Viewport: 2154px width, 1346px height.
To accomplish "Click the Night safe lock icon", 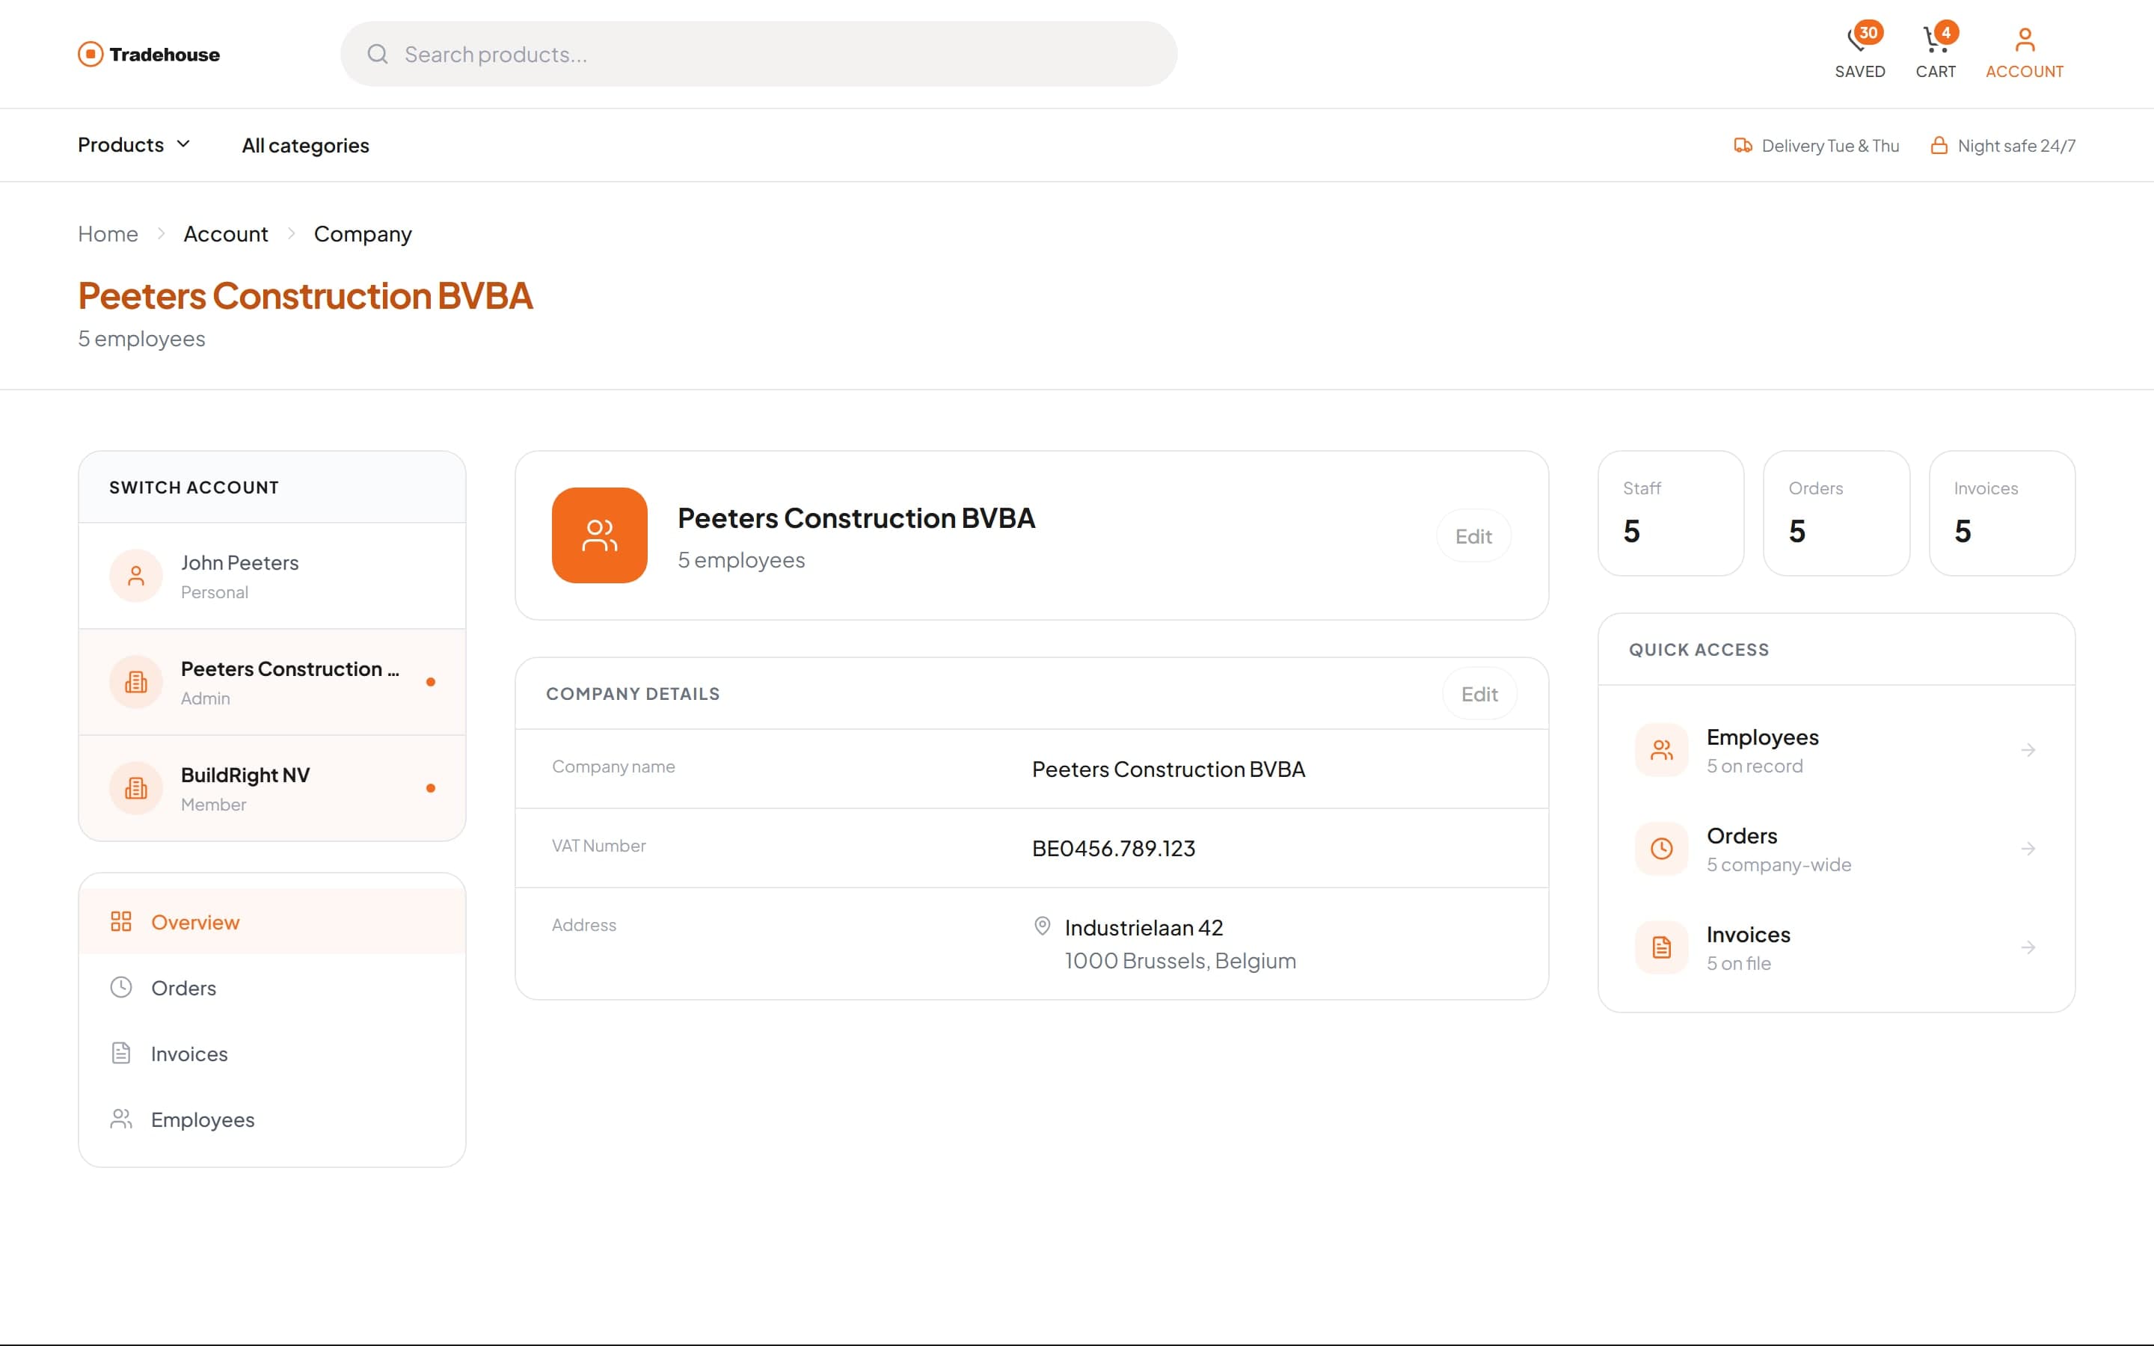I will (1939, 145).
